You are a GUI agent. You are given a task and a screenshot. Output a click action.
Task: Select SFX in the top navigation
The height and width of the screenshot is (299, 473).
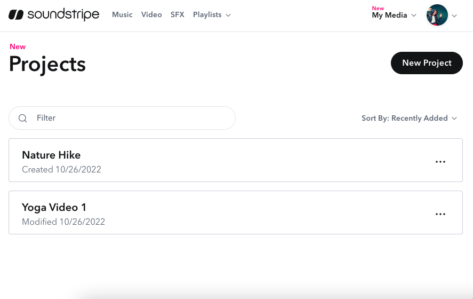pyautogui.click(x=177, y=15)
